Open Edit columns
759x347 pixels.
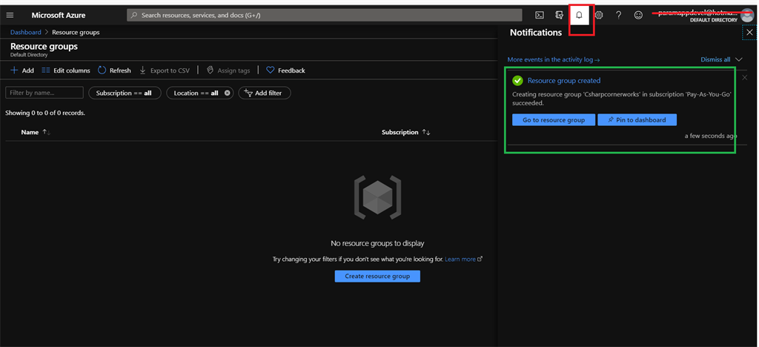pyautogui.click(x=66, y=70)
